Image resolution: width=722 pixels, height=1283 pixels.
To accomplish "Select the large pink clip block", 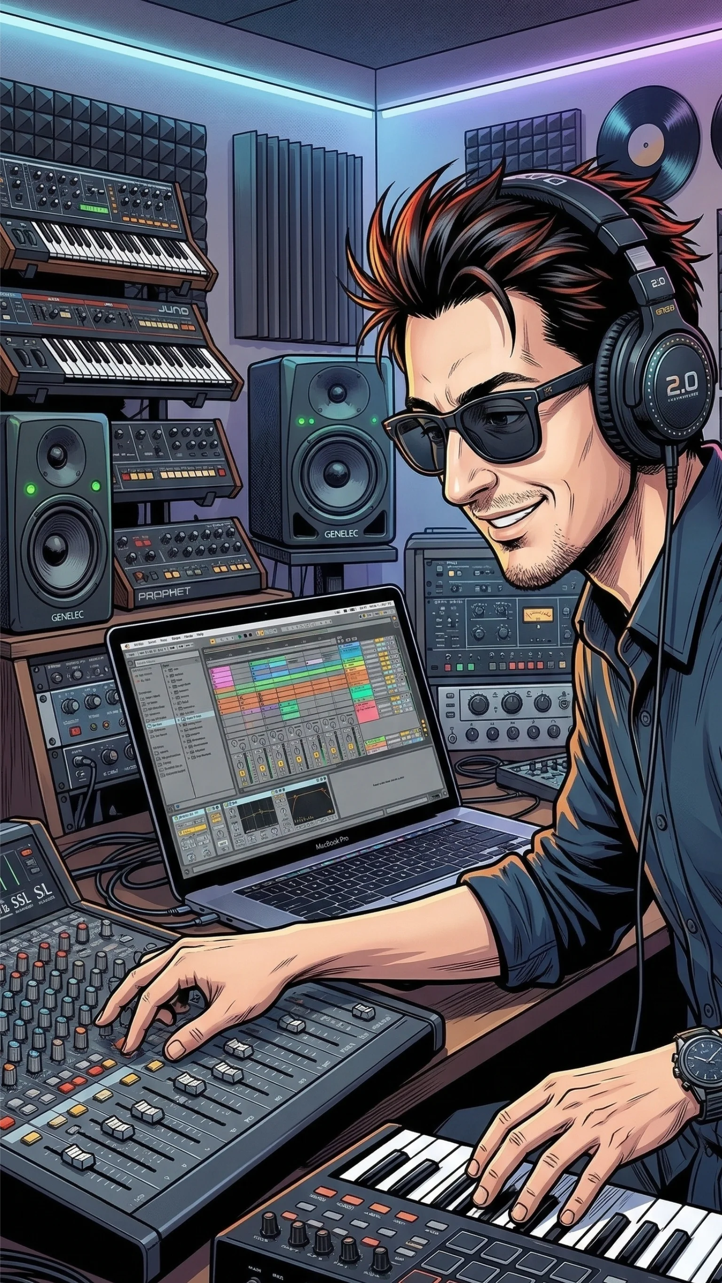I will click(368, 712).
